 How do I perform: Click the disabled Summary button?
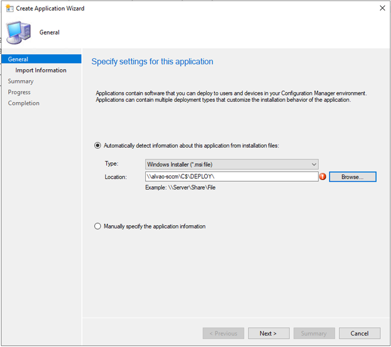point(314,333)
